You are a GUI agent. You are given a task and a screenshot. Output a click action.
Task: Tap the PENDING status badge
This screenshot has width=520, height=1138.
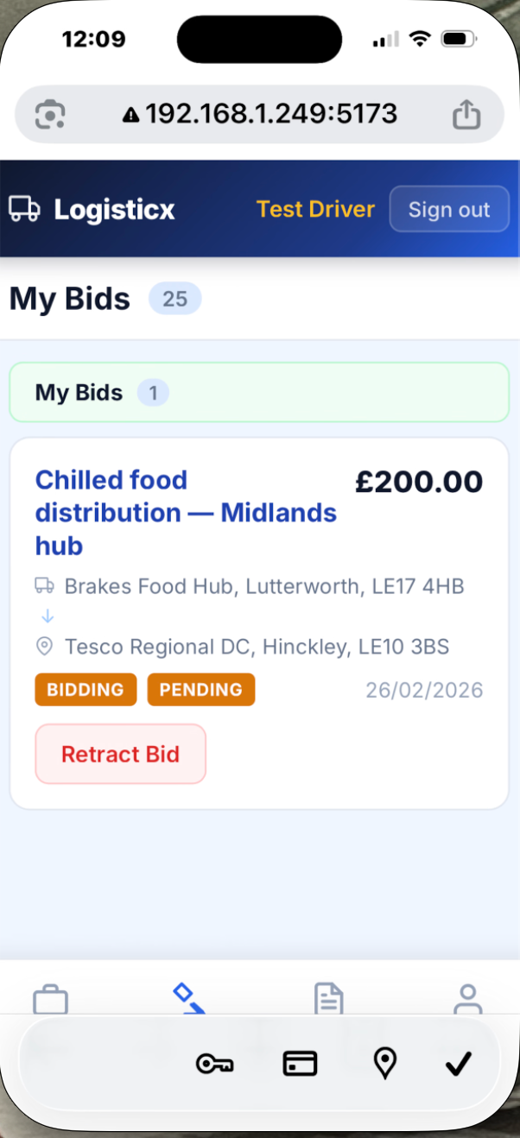click(201, 690)
